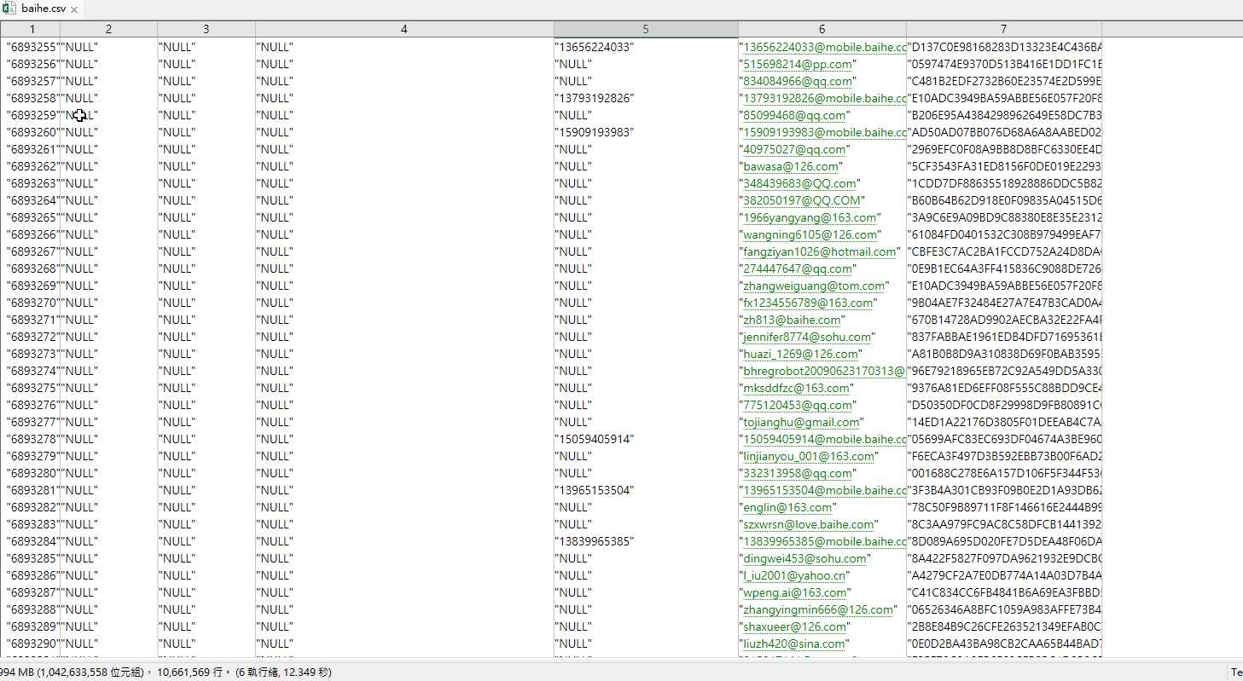Select ID cell "6893290"
Image resolution: width=1243 pixels, height=681 pixels.
tap(32, 644)
